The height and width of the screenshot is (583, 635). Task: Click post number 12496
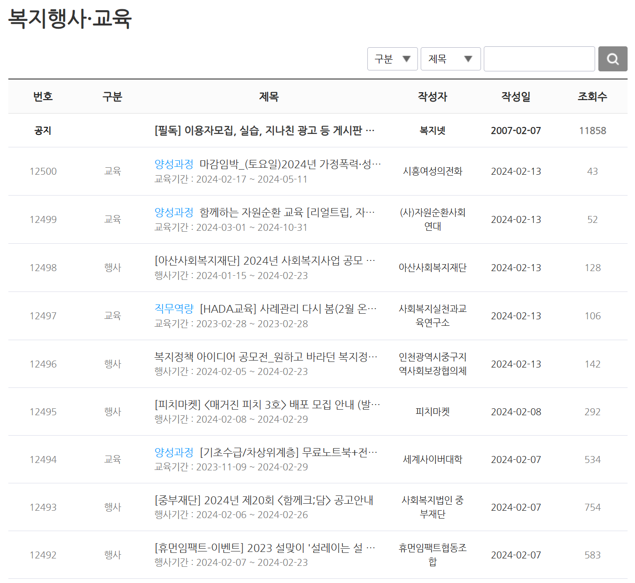point(43,364)
